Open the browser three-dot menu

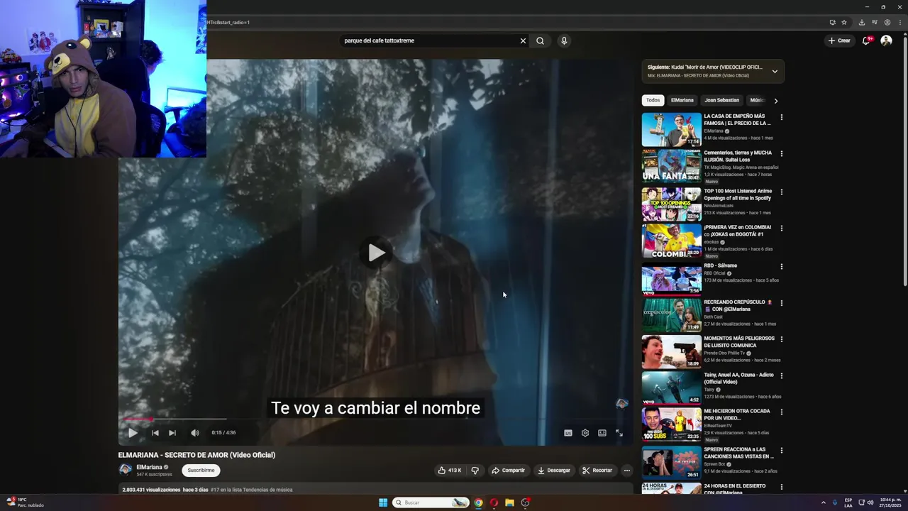pos(899,22)
